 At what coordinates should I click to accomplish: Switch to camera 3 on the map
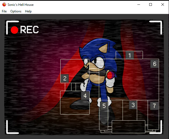coord(133,105)
